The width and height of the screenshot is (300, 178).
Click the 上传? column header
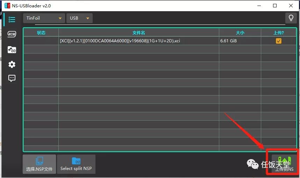[279, 33]
